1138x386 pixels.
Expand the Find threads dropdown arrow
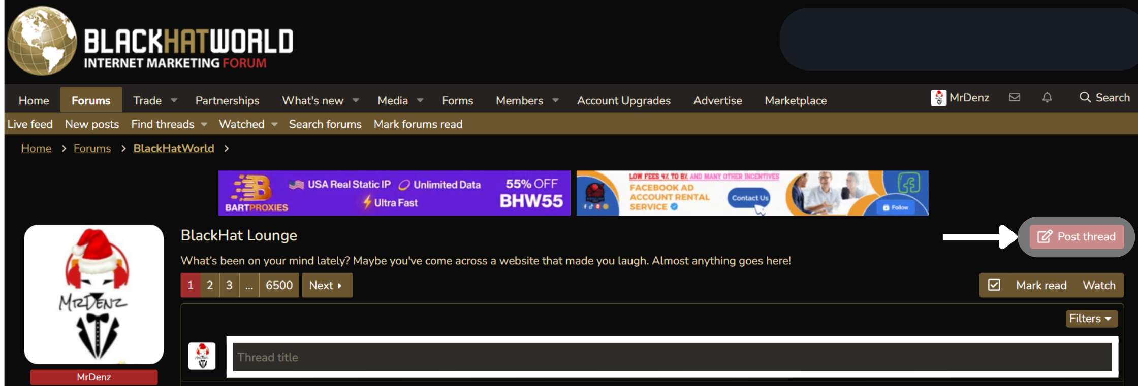click(204, 124)
